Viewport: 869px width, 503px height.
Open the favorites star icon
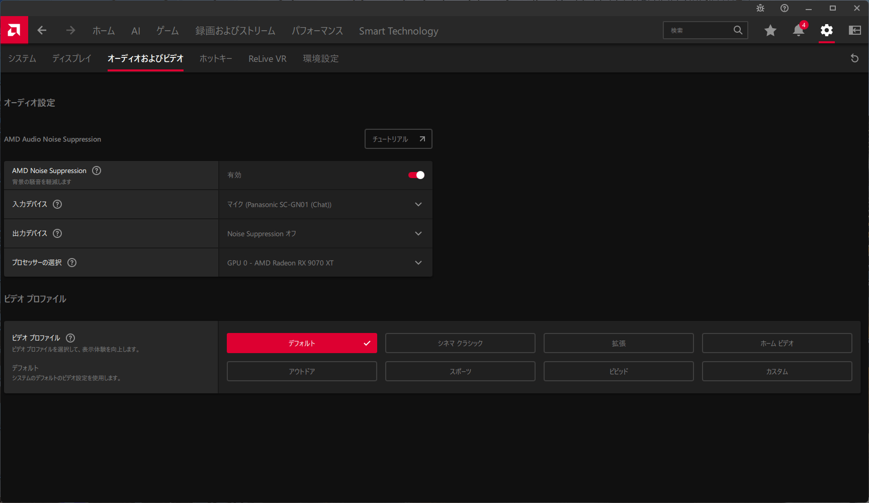pyautogui.click(x=770, y=31)
